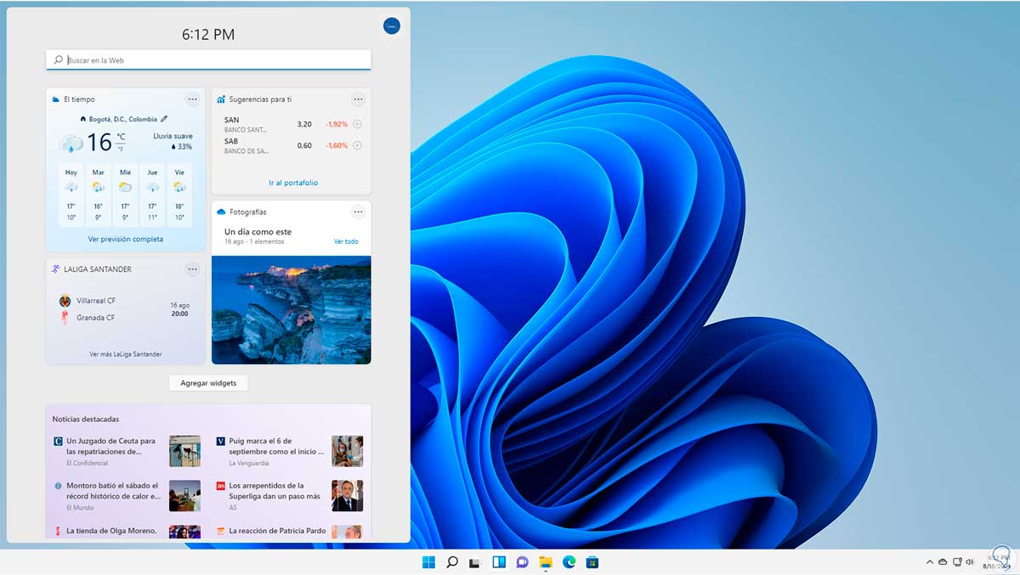Click the LaLiga Santander sports icon
The height and width of the screenshot is (575, 1020).
56,269
